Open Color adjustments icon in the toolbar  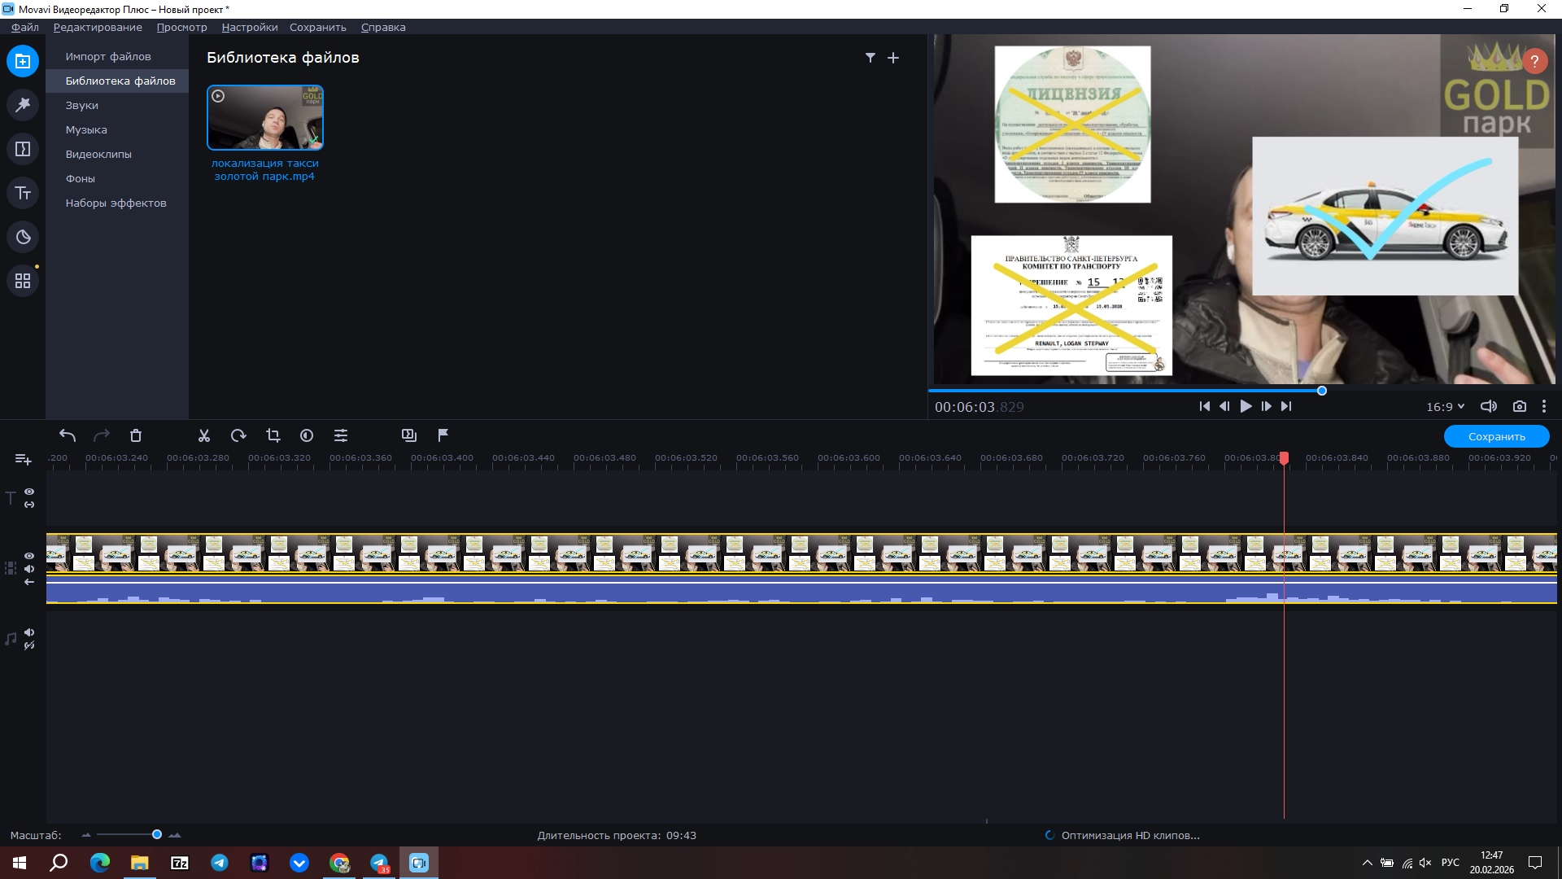click(307, 435)
